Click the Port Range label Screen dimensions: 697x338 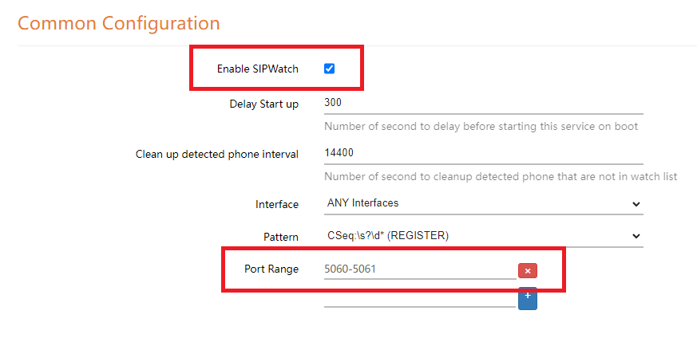pyautogui.click(x=271, y=269)
